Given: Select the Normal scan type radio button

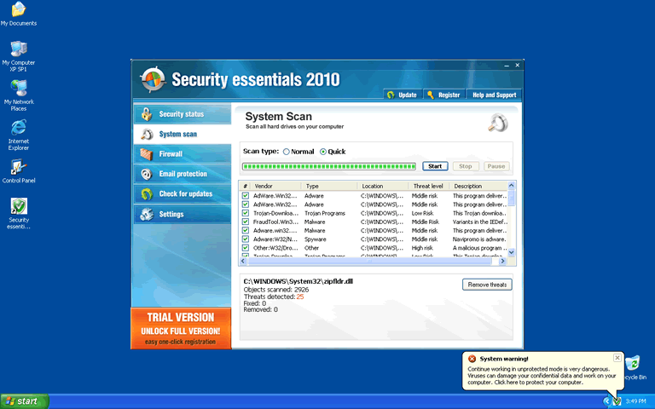Looking at the screenshot, I should 287,152.
